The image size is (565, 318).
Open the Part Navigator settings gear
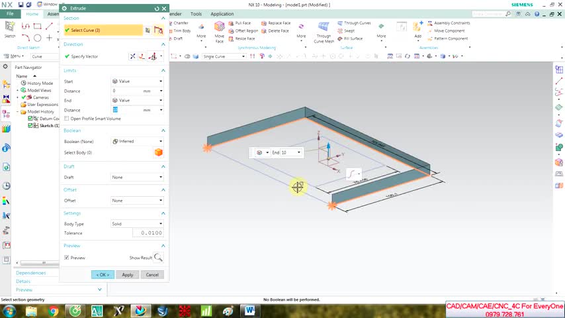pos(5,67)
